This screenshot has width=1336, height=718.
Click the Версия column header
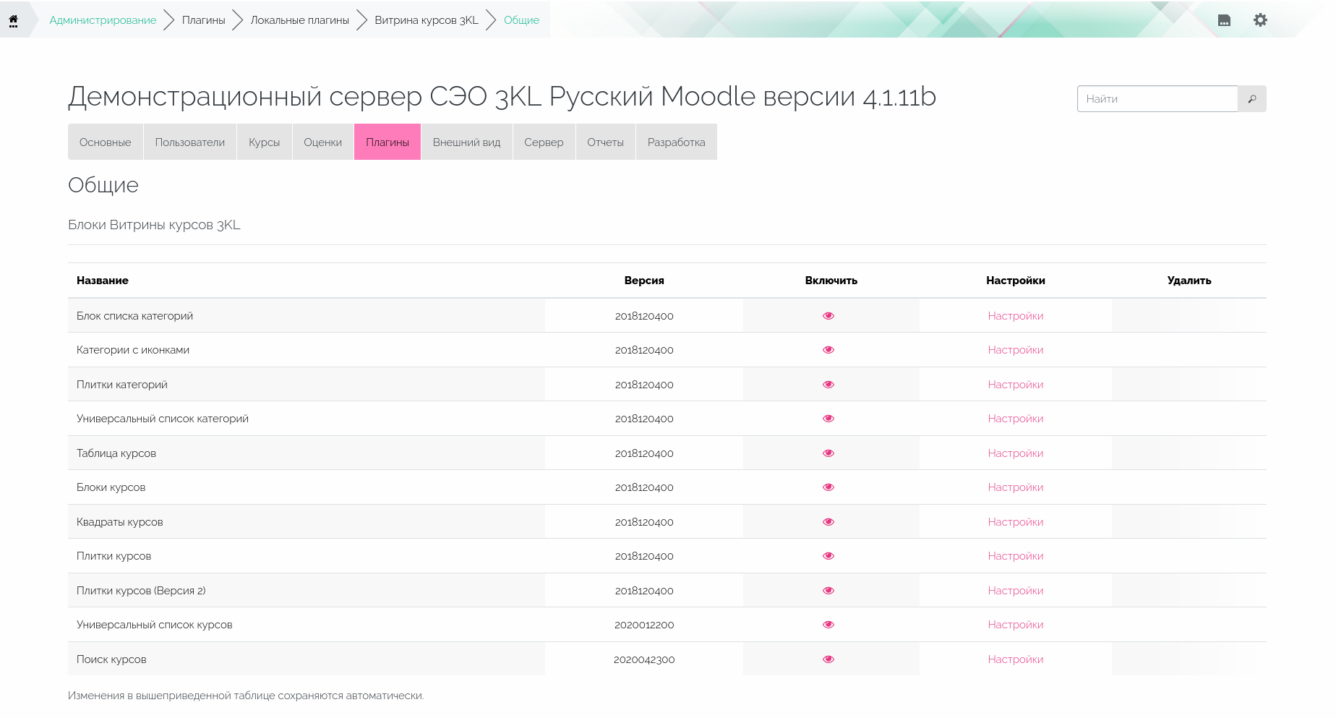pyautogui.click(x=644, y=281)
